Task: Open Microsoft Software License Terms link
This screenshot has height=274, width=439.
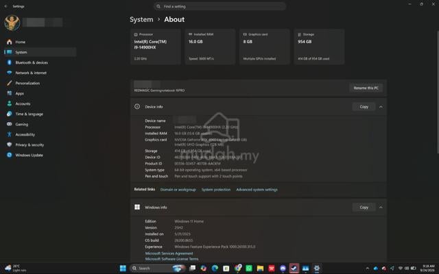Action: [171, 259]
